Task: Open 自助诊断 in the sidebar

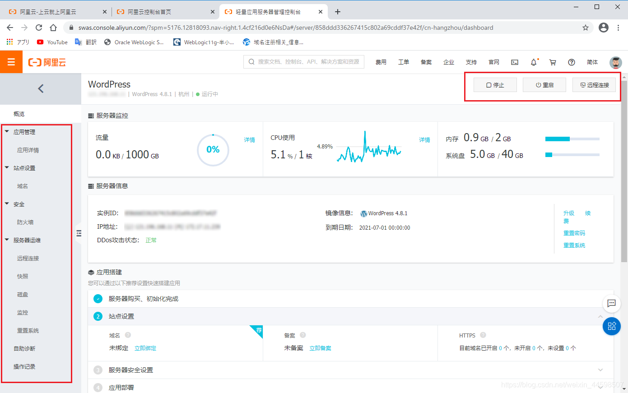Action: (x=24, y=349)
